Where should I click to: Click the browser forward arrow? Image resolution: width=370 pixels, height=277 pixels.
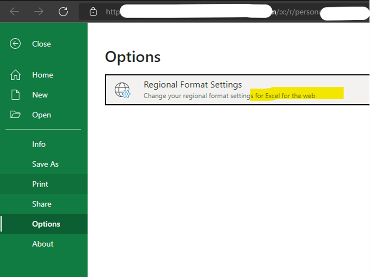click(x=39, y=11)
